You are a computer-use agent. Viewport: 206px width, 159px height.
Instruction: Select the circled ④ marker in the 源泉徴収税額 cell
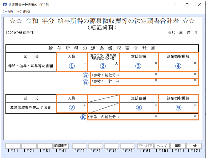[178, 66]
